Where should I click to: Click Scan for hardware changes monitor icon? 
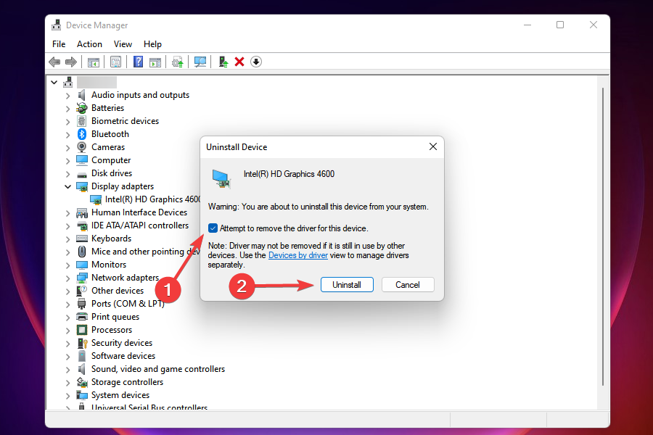(200, 62)
